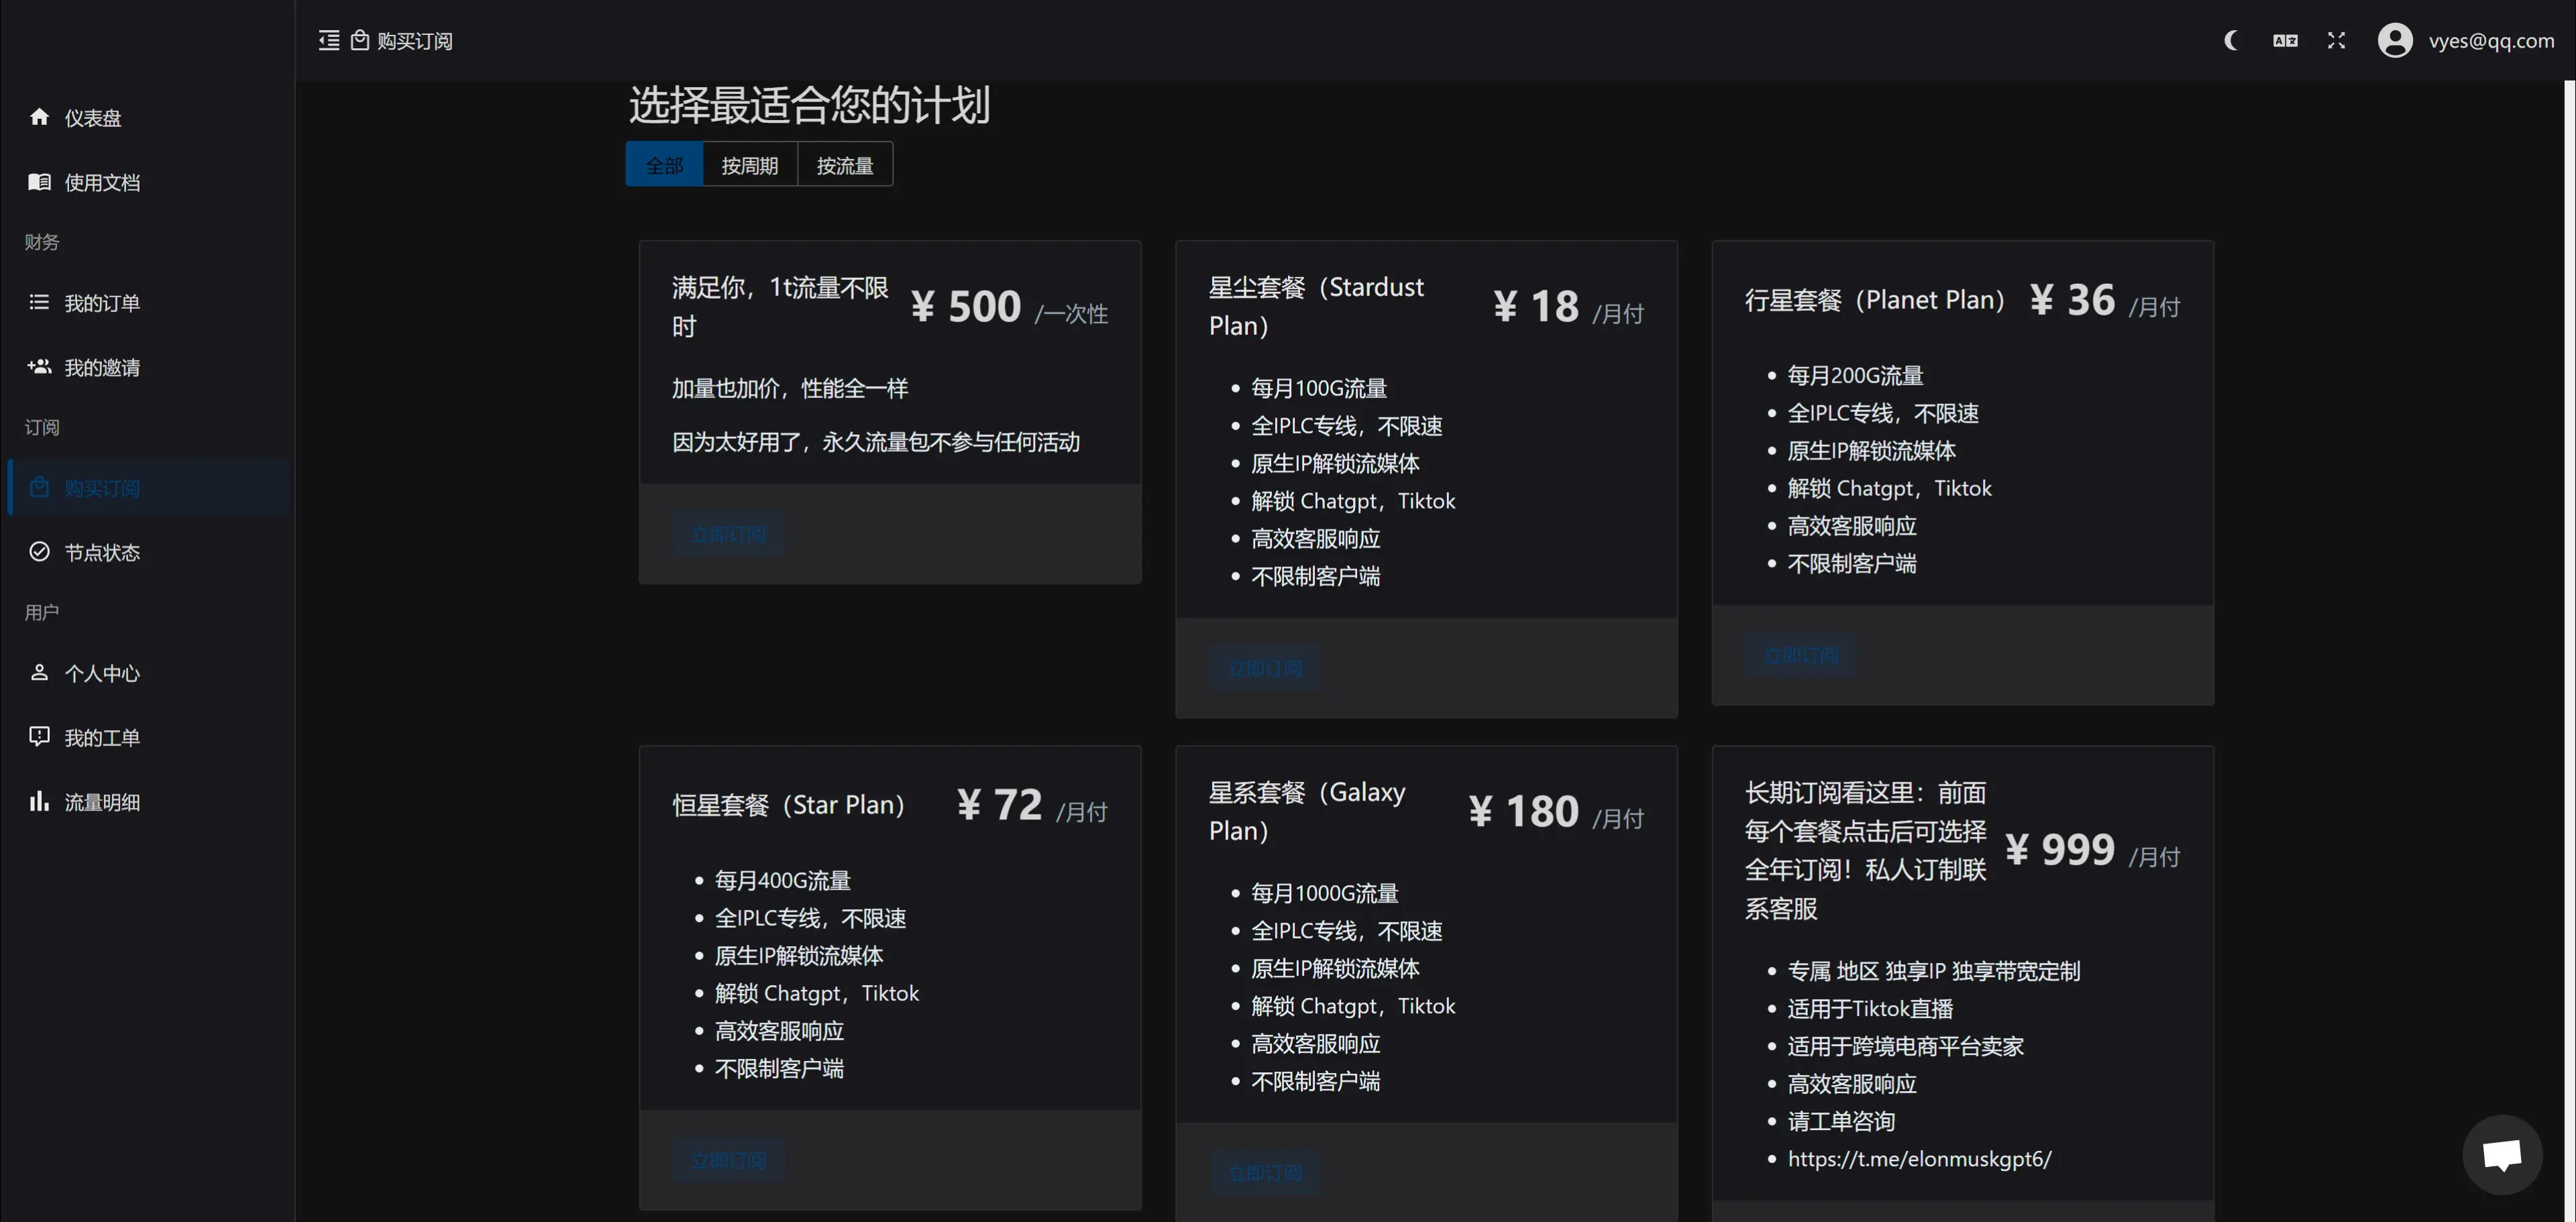Click 适用于跨境电商平台卖家 feature line

click(1905, 1046)
